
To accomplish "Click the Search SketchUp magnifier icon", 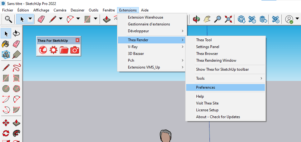I will [8, 19].
